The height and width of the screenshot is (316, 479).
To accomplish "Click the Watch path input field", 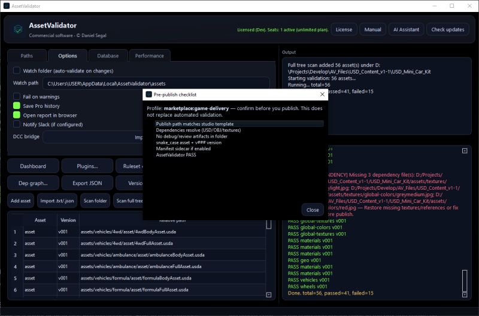I will [x=156, y=83].
